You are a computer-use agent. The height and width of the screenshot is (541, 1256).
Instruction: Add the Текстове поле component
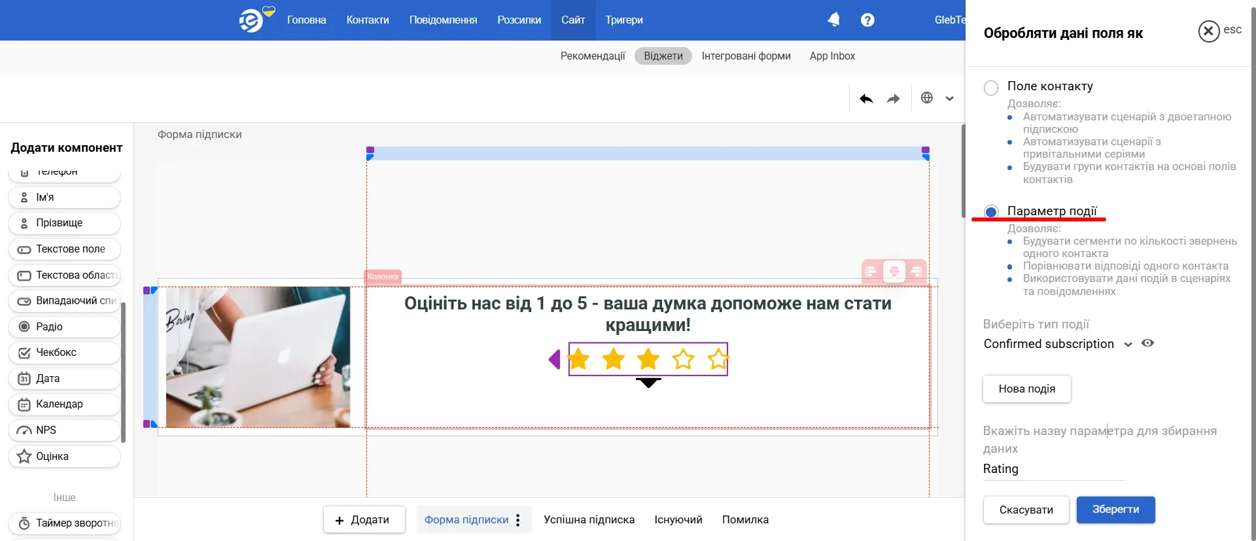coord(64,249)
